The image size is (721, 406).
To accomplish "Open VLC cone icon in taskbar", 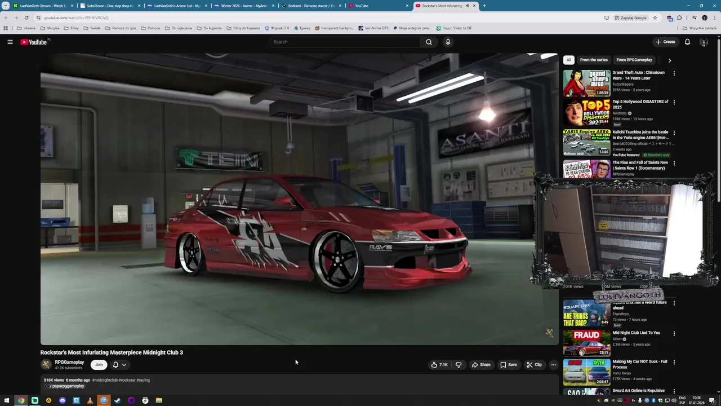I will tap(90, 400).
